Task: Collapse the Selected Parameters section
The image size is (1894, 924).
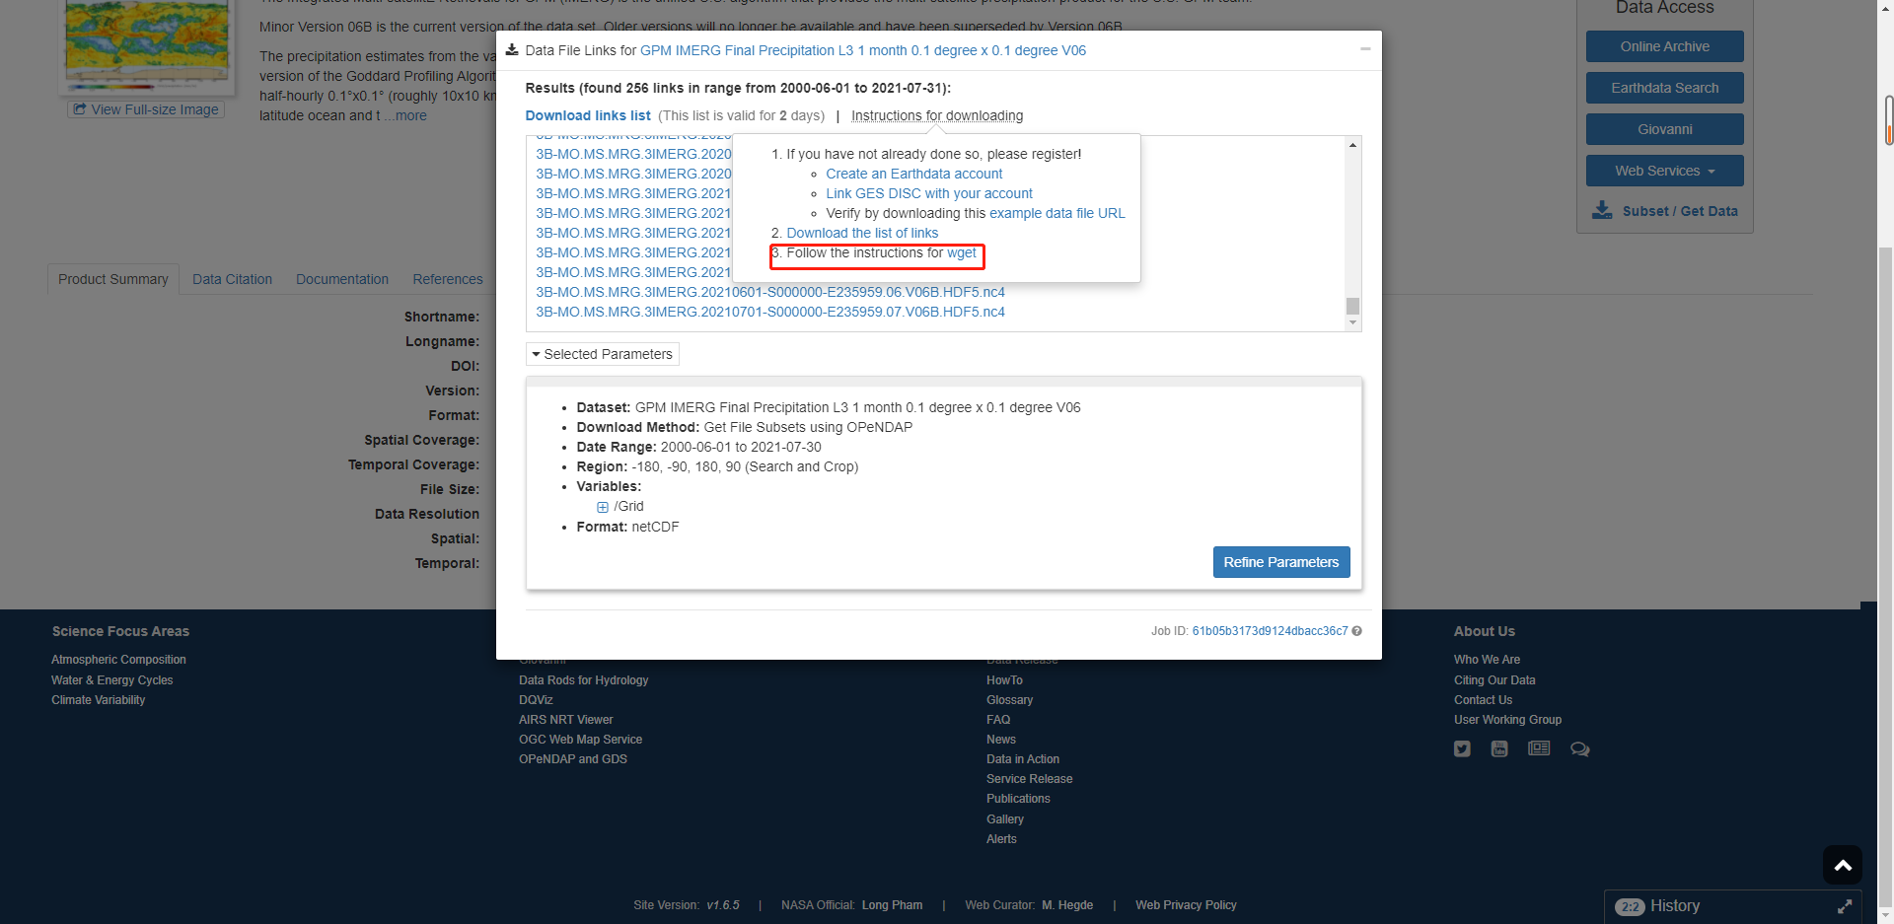Action: (603, 354)
